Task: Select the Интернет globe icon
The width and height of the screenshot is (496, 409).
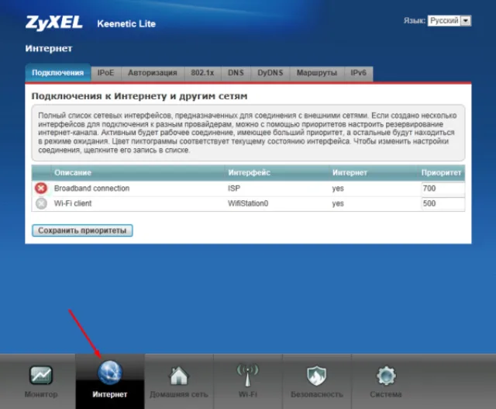Action: tap(110, 373)
